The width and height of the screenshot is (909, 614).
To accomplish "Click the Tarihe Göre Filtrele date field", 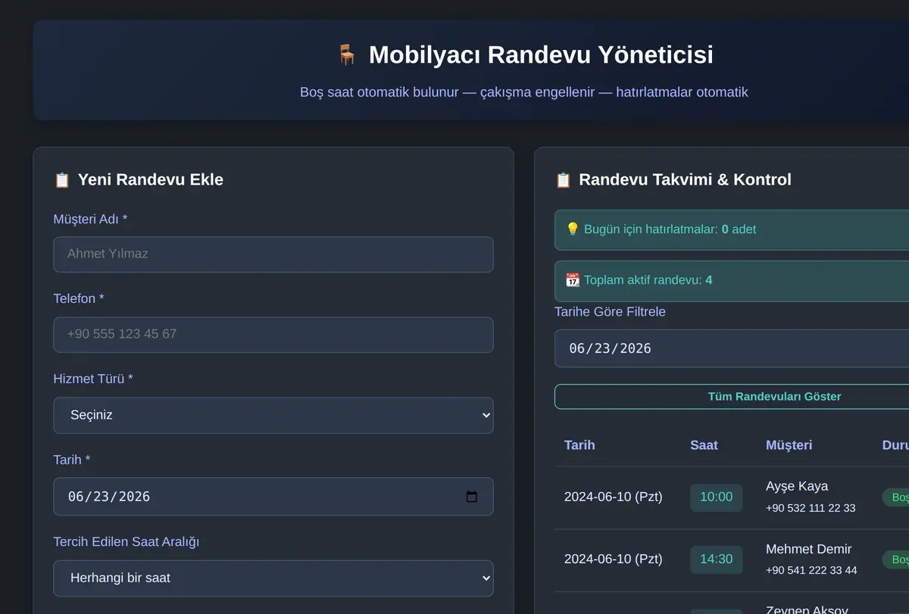I will (732, 348).
